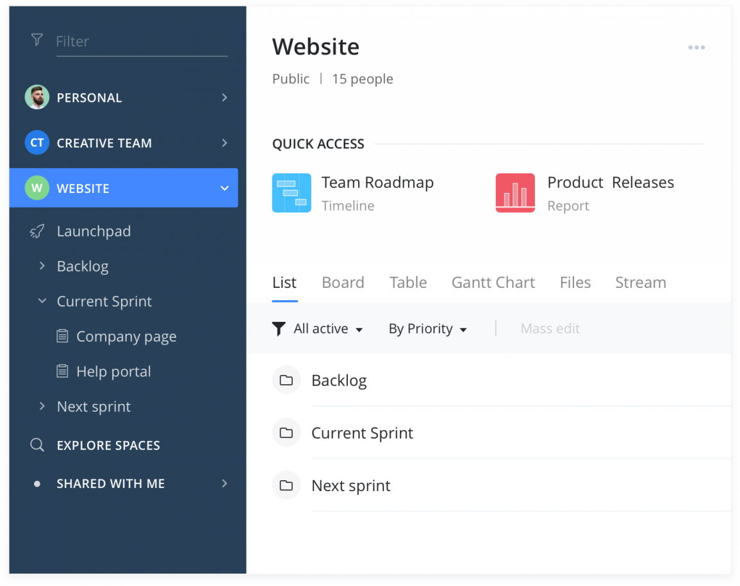740x586 pixels.
Task: Collapse the Current Sprint sidebar folder
Action: (42, 301)
